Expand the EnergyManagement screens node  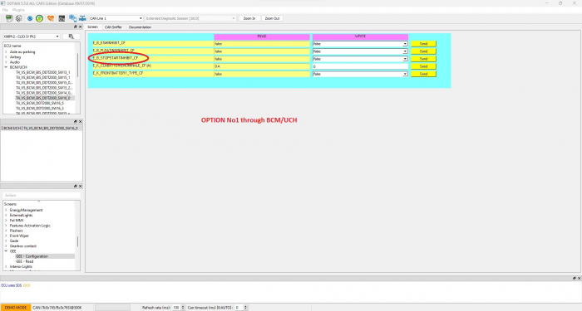click(6, 210)
